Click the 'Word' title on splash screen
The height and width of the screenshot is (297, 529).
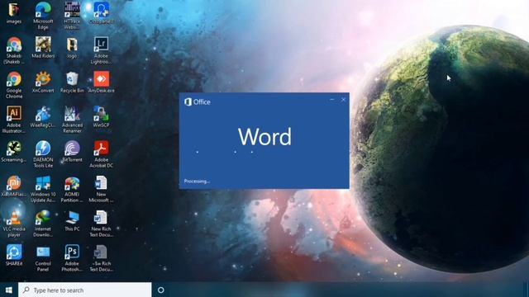tap(264, 137)
